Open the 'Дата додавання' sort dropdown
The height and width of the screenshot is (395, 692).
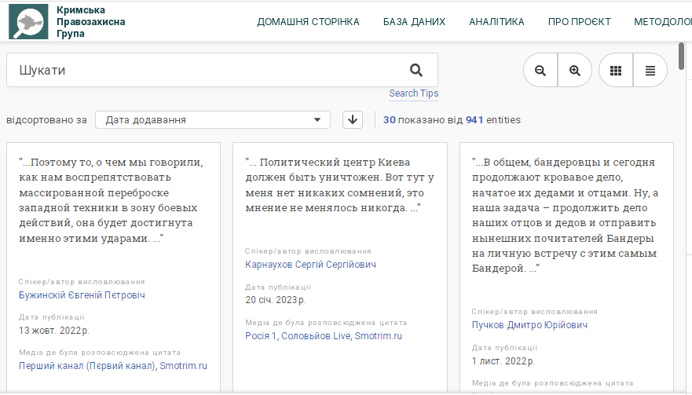(212, 120)
